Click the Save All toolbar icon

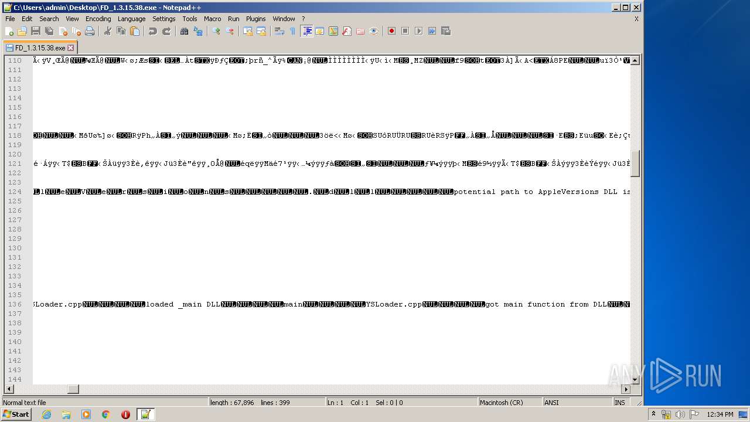pos(49,31)
